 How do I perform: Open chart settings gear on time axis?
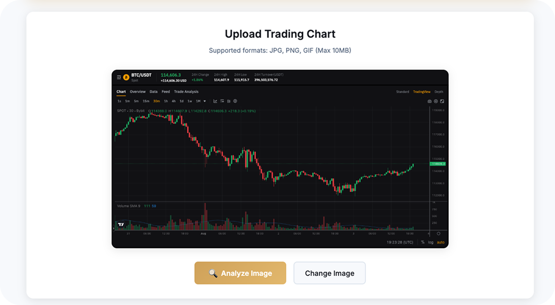point(438,233)
